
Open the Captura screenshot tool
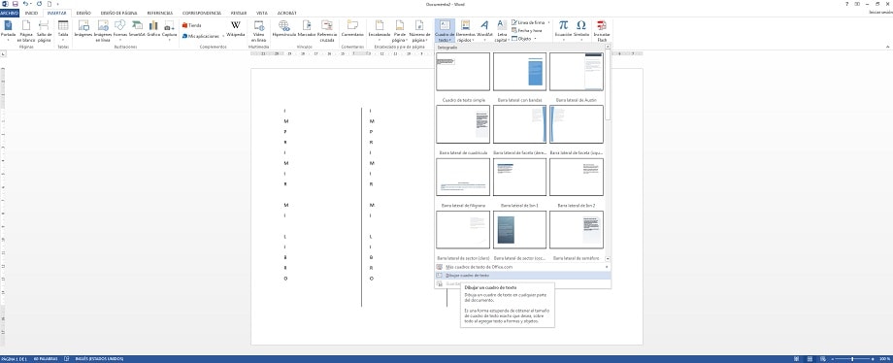[x=169, y=30]
